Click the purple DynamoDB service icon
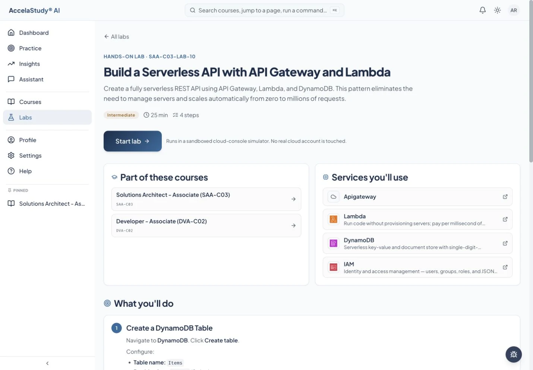The height and width of the screenshot is (370, 533). point(334,243)
